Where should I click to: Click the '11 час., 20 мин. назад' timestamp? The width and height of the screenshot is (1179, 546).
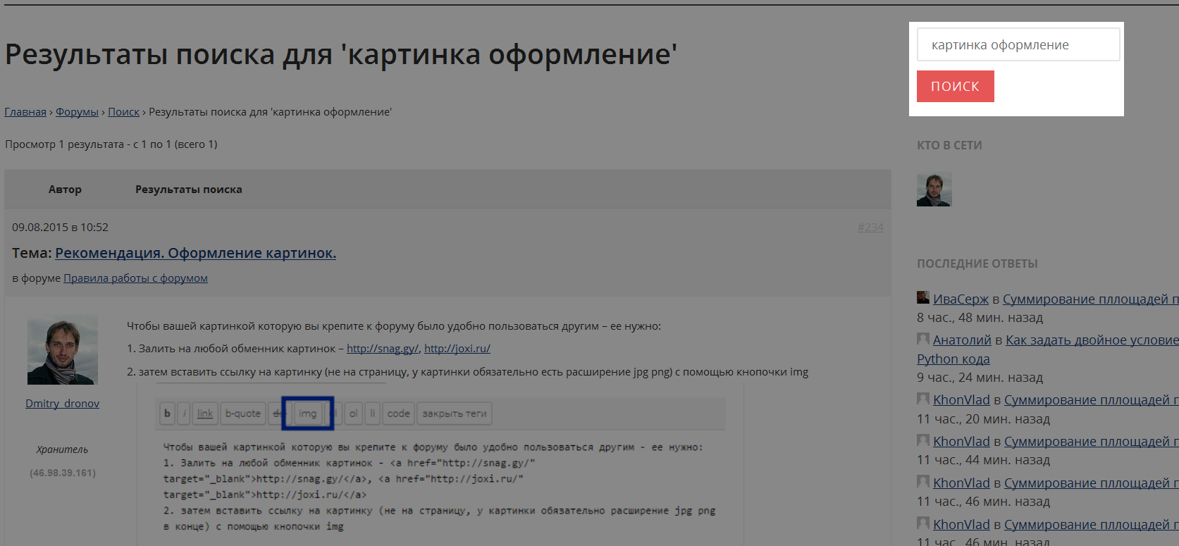pyautogui.click(x=983, y=419)
